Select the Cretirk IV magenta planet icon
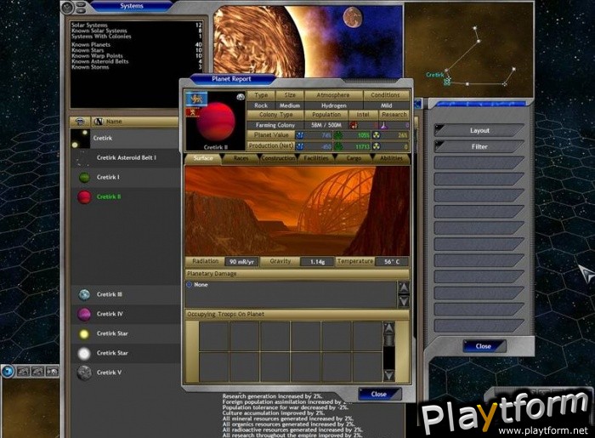 pyautogui.click(x=84, y=315)
